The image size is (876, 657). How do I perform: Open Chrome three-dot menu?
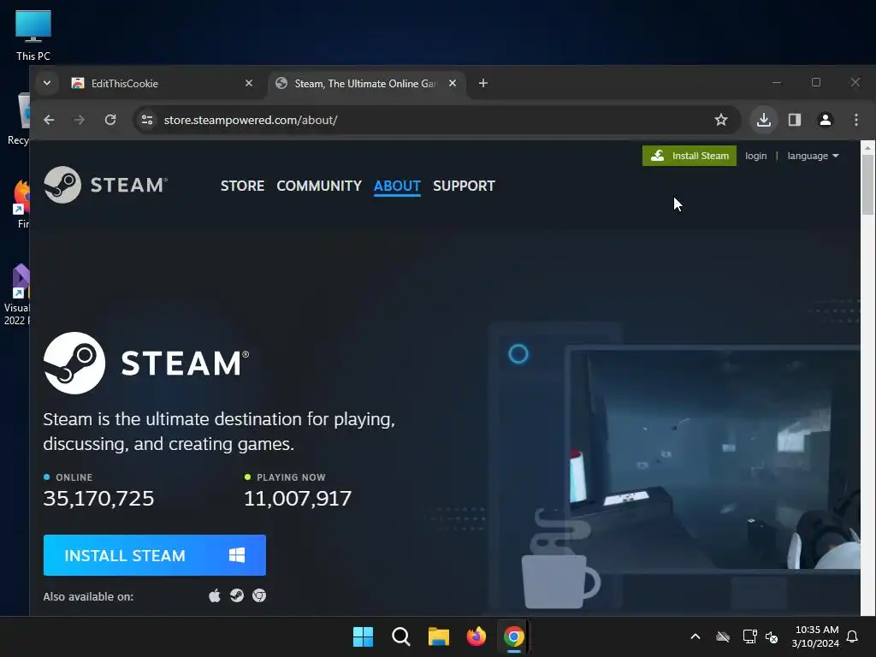tap(855, 120)
